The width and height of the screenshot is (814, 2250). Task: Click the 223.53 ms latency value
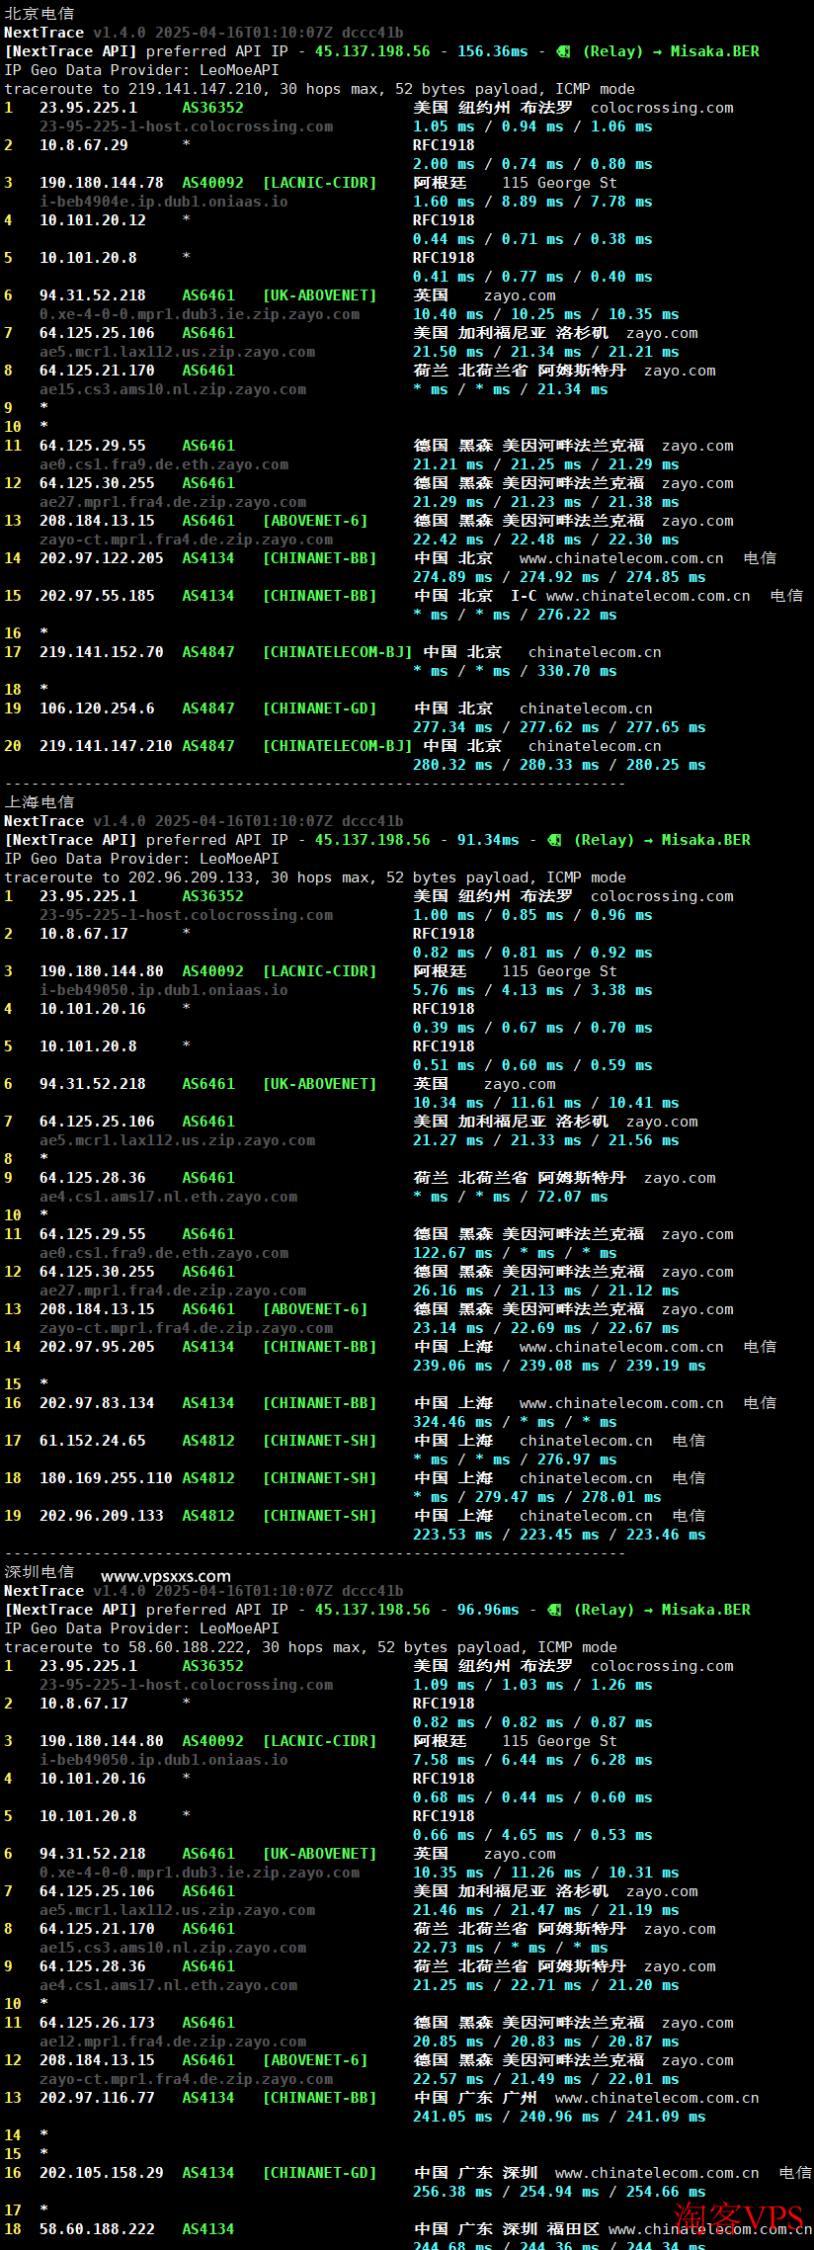pyautogui.click(x=452, y=1535)
